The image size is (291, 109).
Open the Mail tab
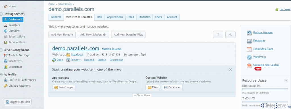click(x=99, y=17)
